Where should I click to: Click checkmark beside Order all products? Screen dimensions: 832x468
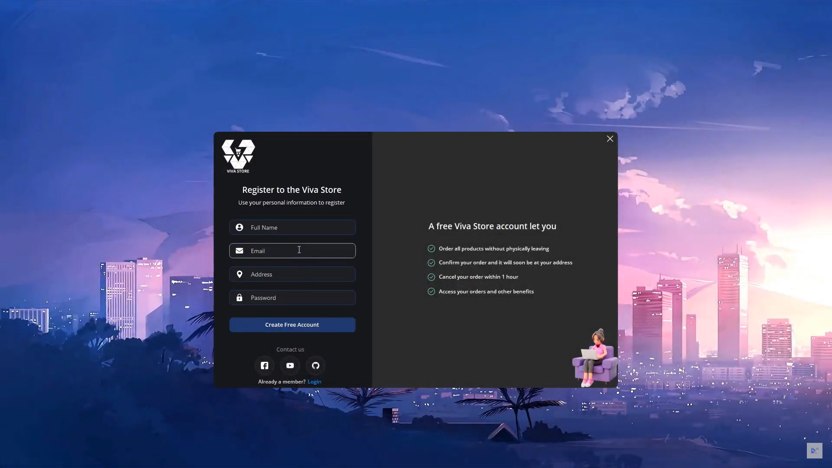pos(431,248)
